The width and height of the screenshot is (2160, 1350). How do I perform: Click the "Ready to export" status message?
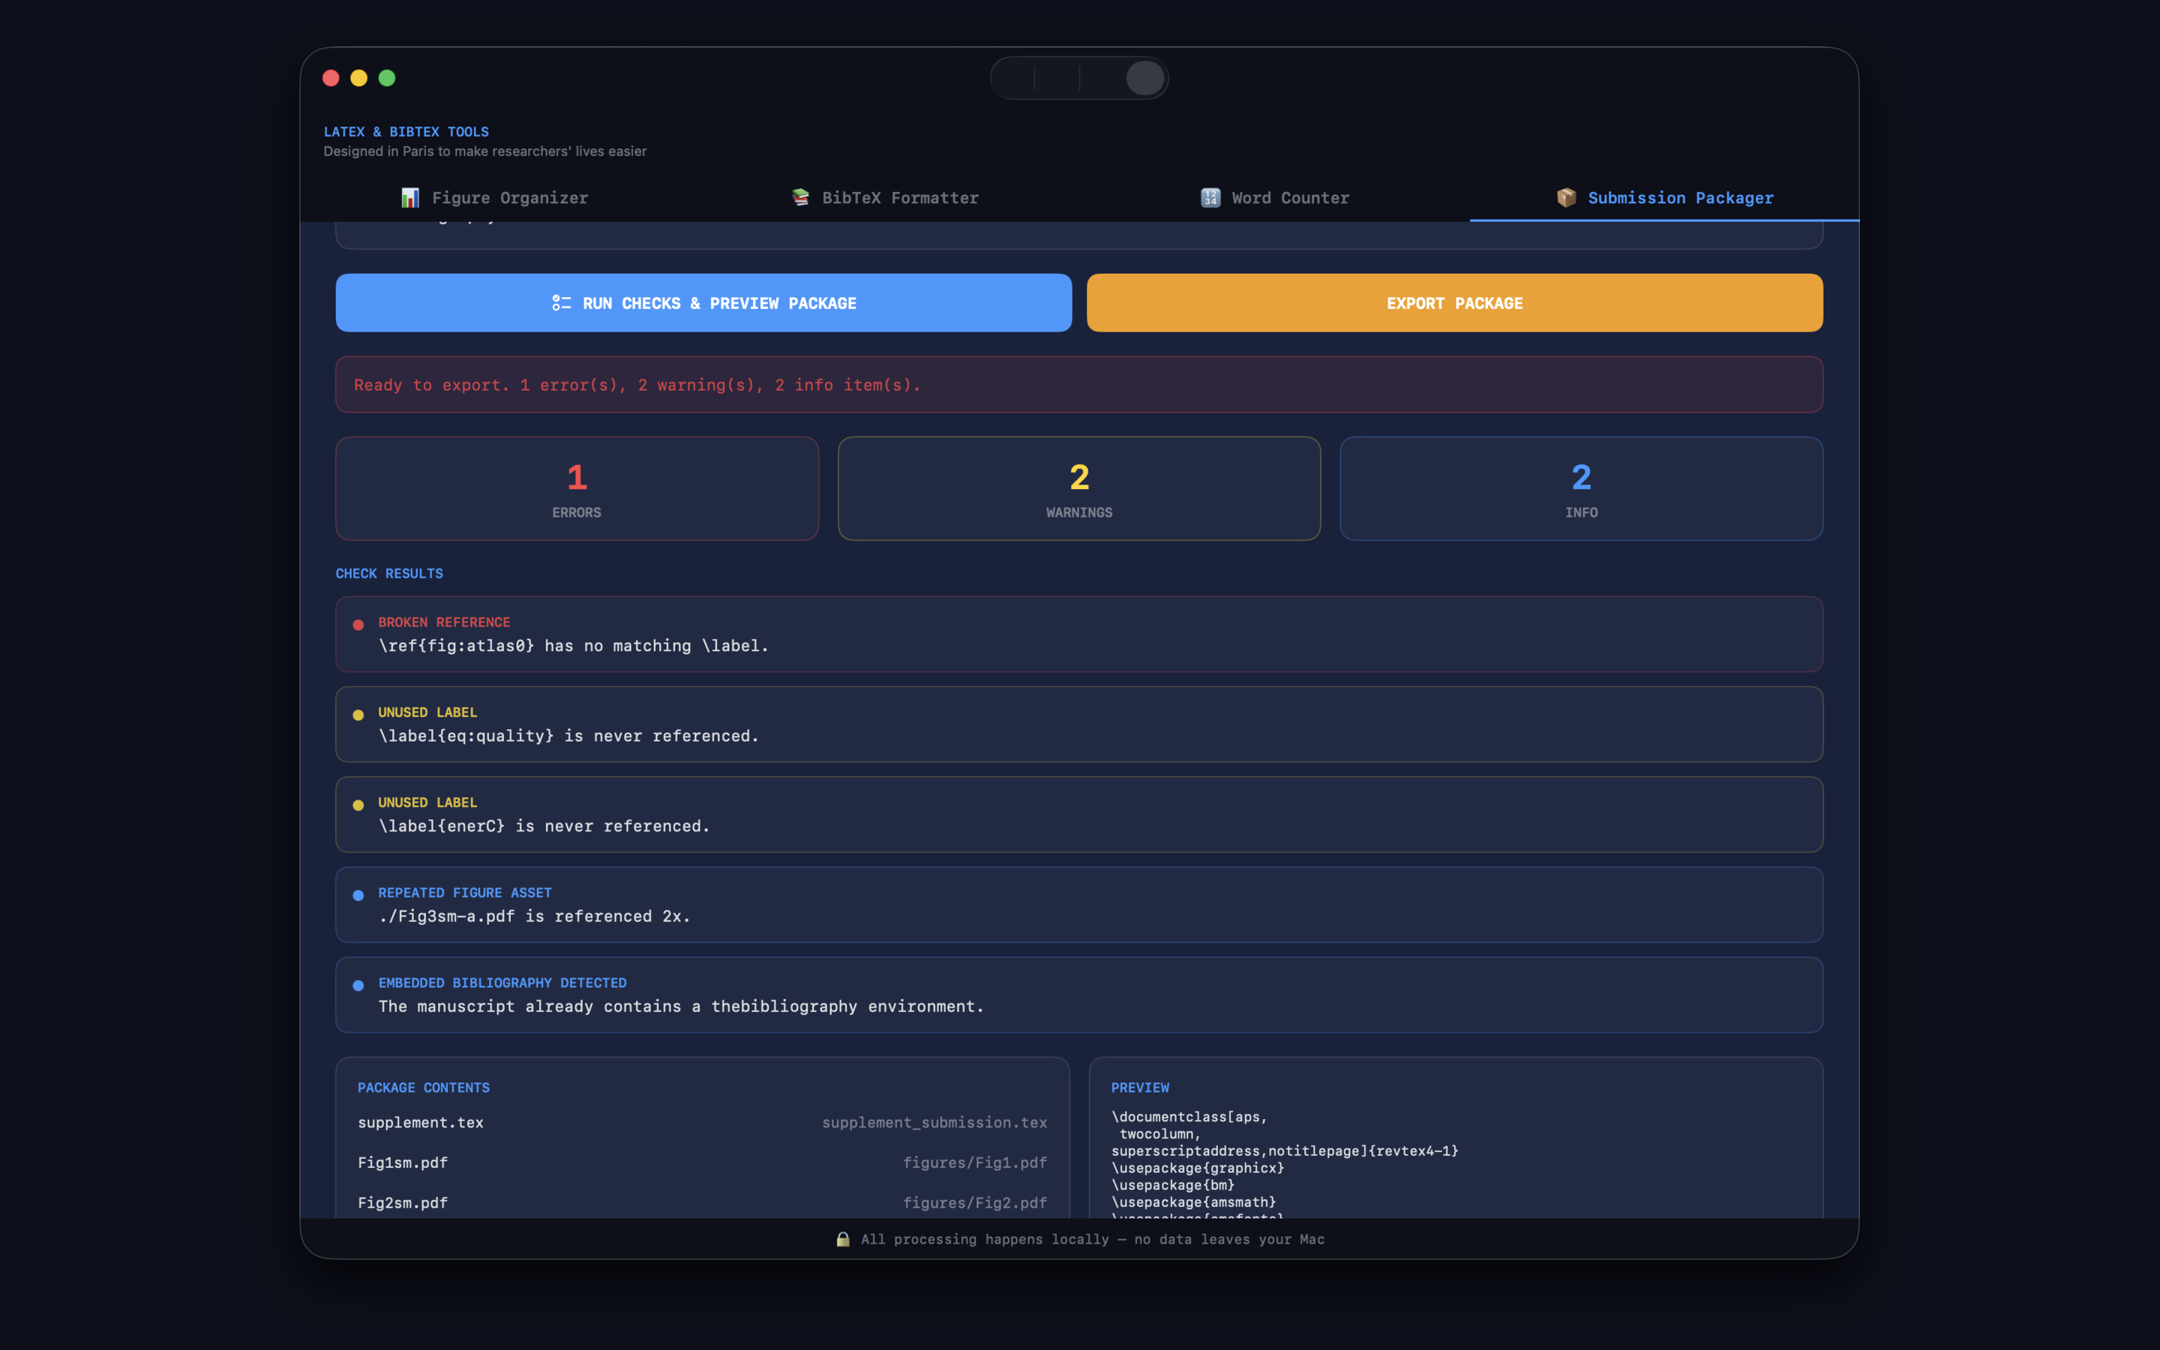coord(637,385)
